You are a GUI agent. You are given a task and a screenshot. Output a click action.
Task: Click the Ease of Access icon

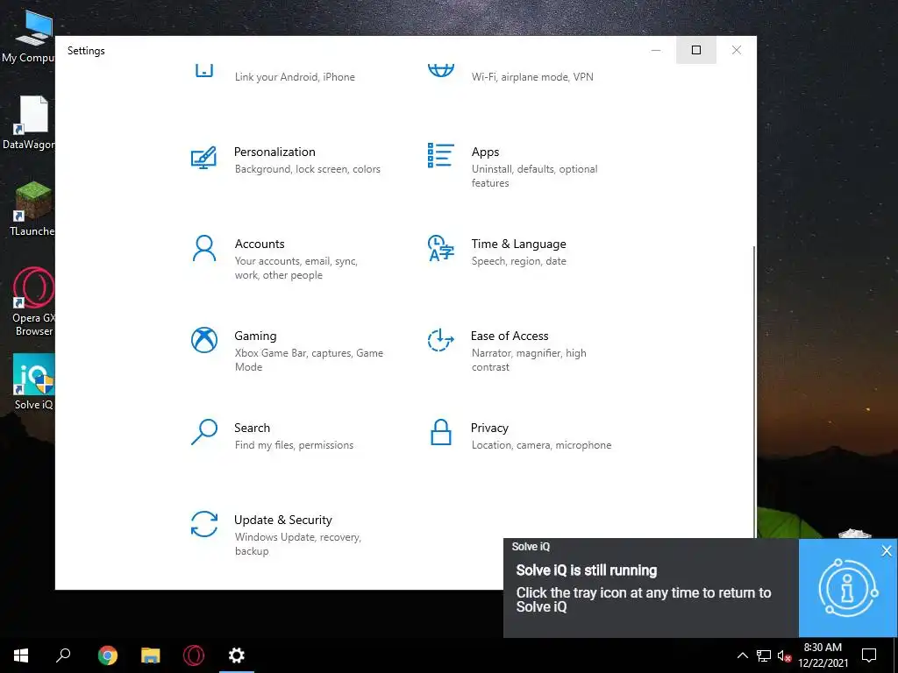click(440, 340)
